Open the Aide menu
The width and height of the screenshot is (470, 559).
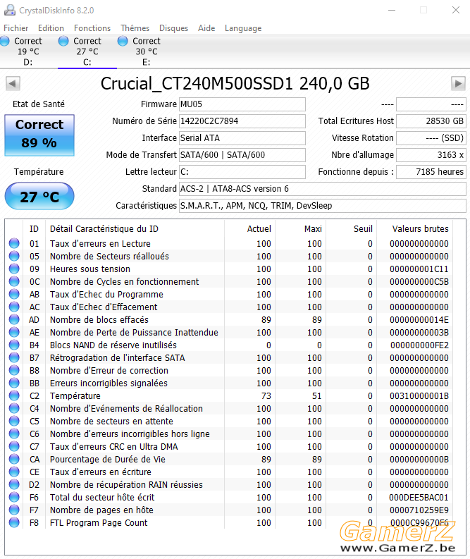[x=206, y=28]
